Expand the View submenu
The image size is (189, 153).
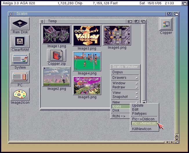125,93
